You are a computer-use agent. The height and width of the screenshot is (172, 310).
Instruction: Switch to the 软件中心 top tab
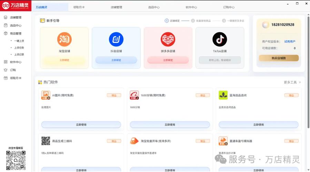(x=191, y=7)
